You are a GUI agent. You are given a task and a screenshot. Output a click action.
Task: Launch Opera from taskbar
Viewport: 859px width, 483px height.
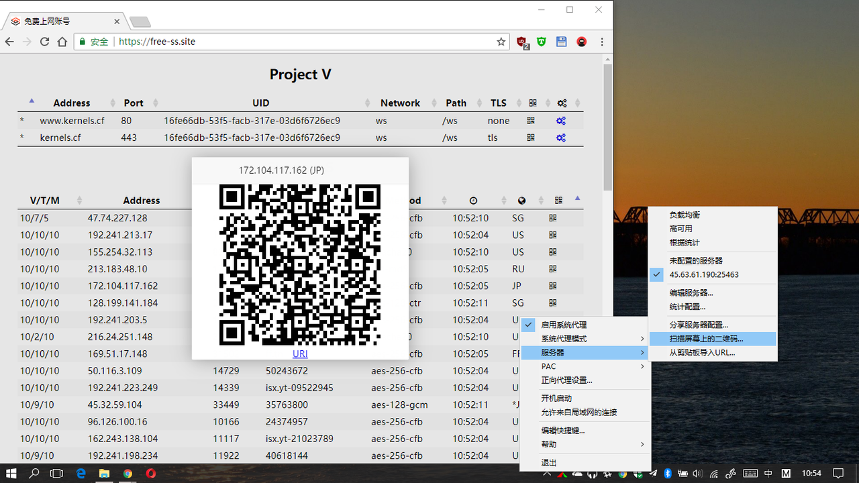tap(151, 473)
